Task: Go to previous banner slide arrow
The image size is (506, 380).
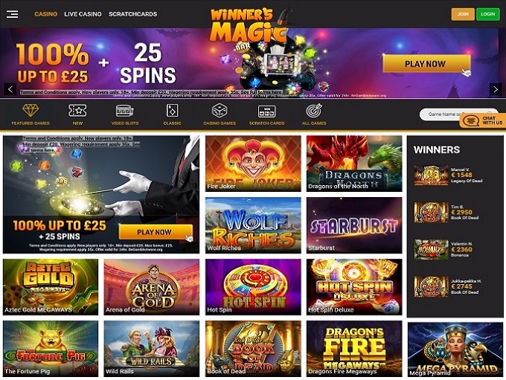Action: click(x=10, y=89)
